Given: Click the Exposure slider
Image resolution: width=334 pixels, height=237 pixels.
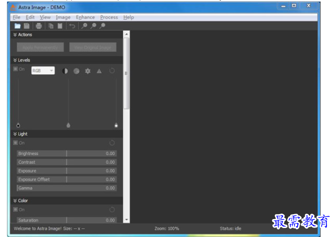Looking at the screenshot, I should point(67,171).
